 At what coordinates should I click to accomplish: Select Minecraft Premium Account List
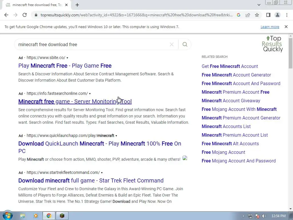pos(235,135)
